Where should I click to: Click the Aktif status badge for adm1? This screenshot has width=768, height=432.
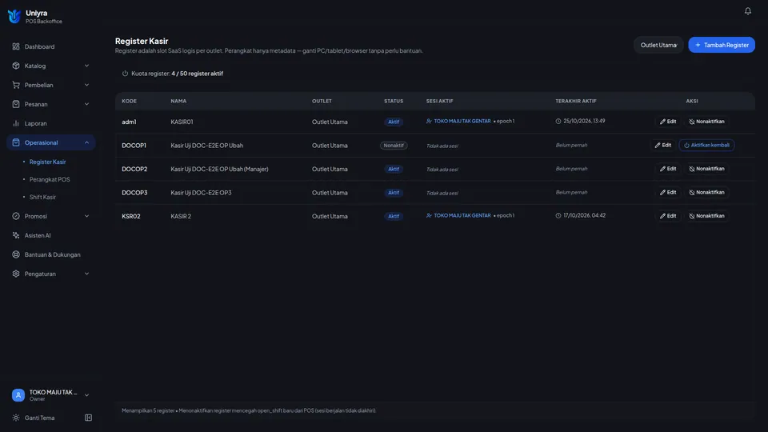[394, 122]
